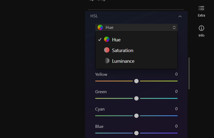Select Saturation in the dropdown list

136,50
